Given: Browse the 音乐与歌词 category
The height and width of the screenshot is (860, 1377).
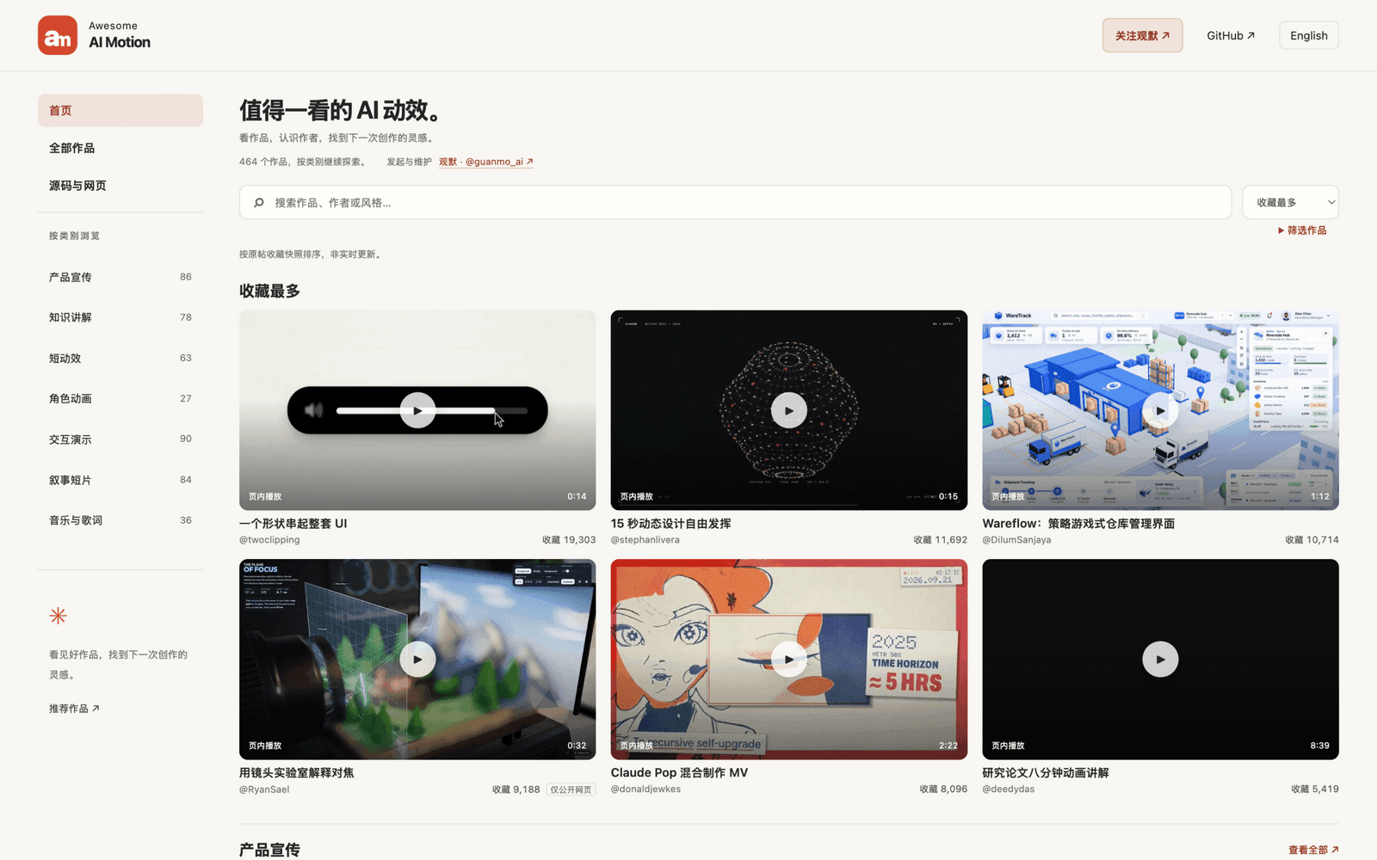Looking at the screenshot, I should (120, 520).
